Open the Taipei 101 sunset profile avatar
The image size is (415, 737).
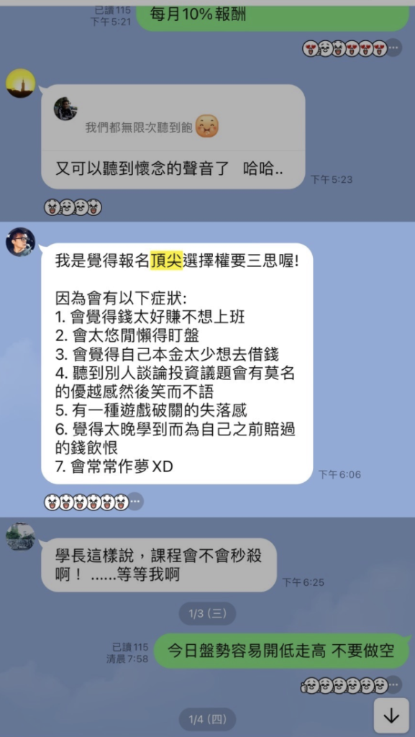[x=21, y=83]
